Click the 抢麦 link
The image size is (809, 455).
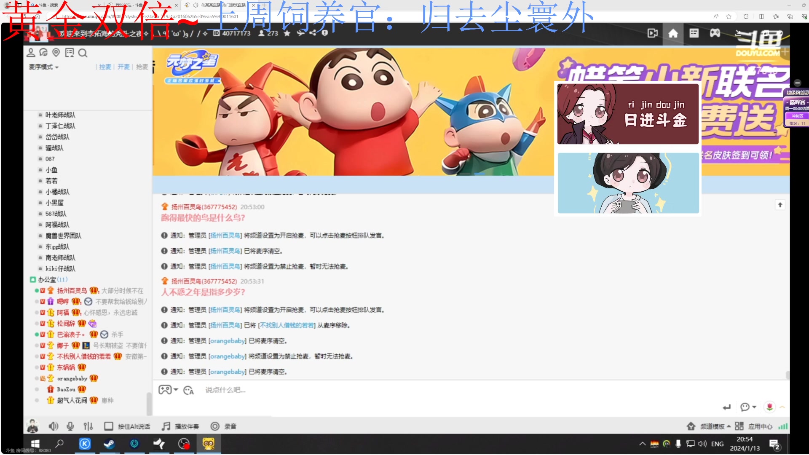coord(142,67)
